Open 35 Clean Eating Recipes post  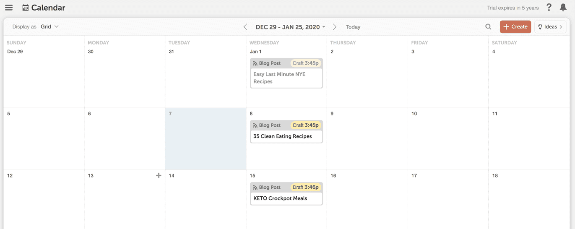click(x=286, y=136)
